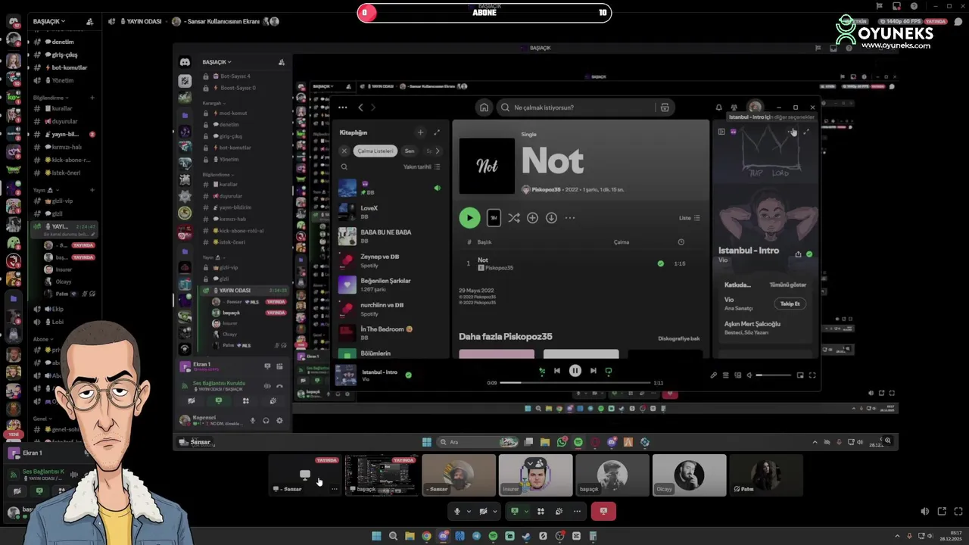Open the Spotify mini player
This screenshot has width=969, height=545.
[x=799, y=375]
